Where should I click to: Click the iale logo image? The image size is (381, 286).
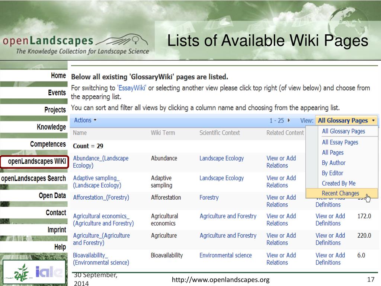point(49,272)
